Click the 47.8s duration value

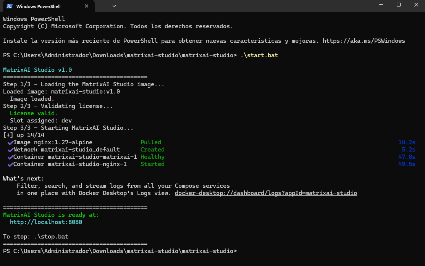[x=407, y=157]
